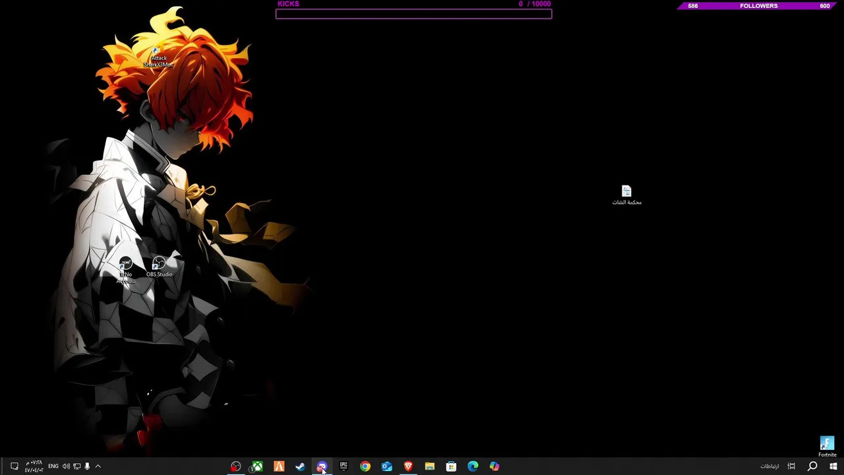Switch to Discord in the taskbar

point(322,466)
